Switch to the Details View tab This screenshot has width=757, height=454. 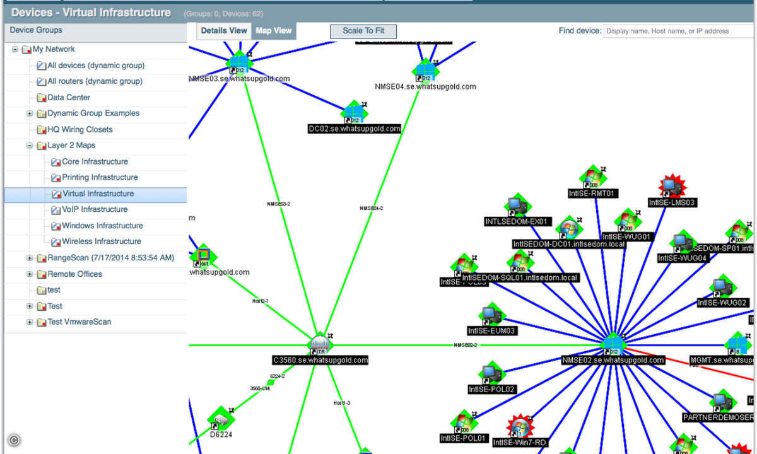[x=224, y=31]
